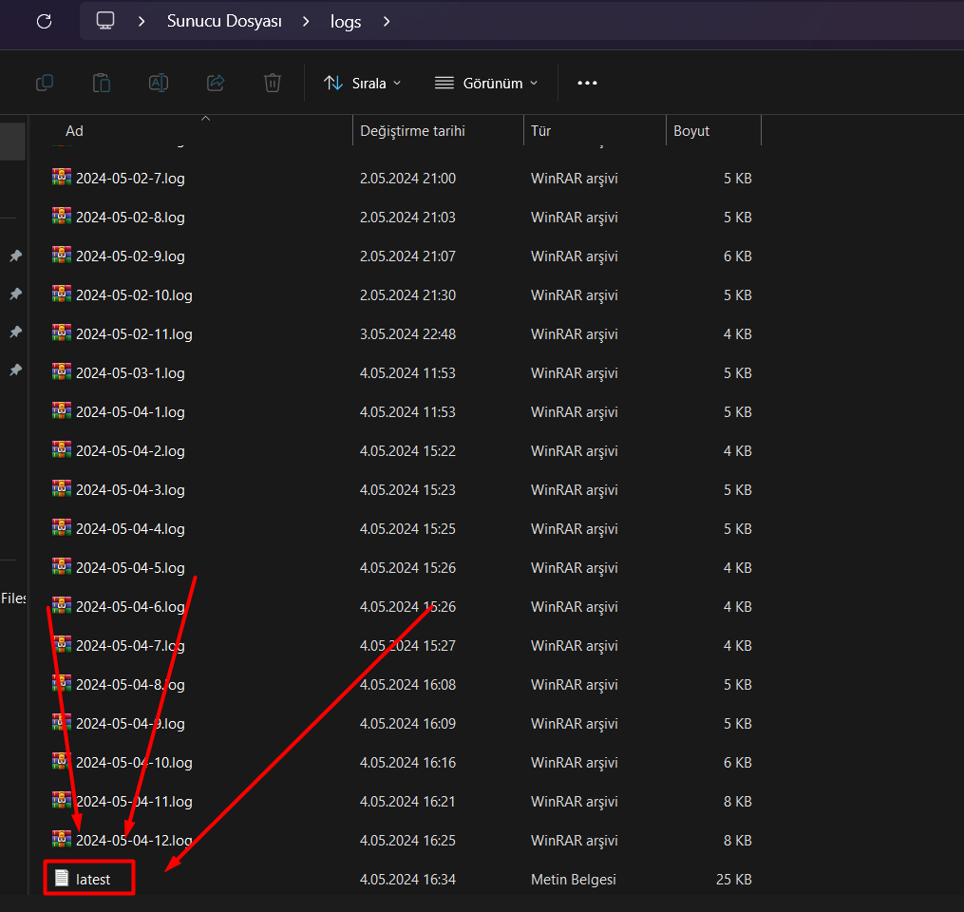
Task: Click the WinRAR icon of 2024-05-04-2.log
Action: (62, 449)
